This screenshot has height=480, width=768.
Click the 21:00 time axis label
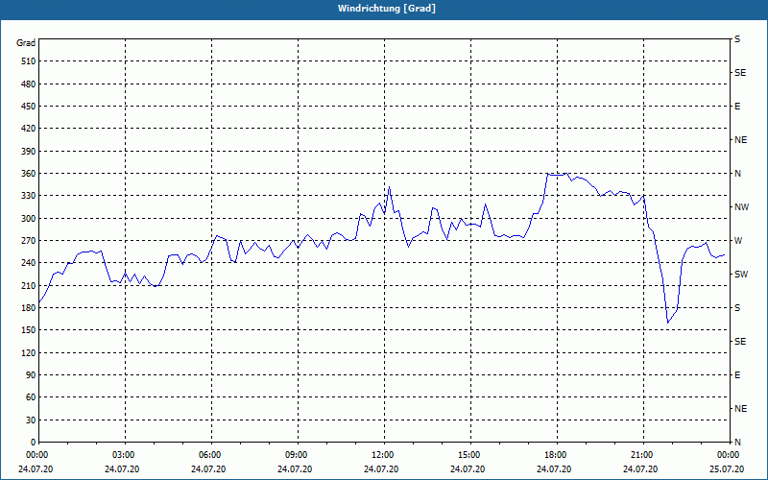click(641, 455)
